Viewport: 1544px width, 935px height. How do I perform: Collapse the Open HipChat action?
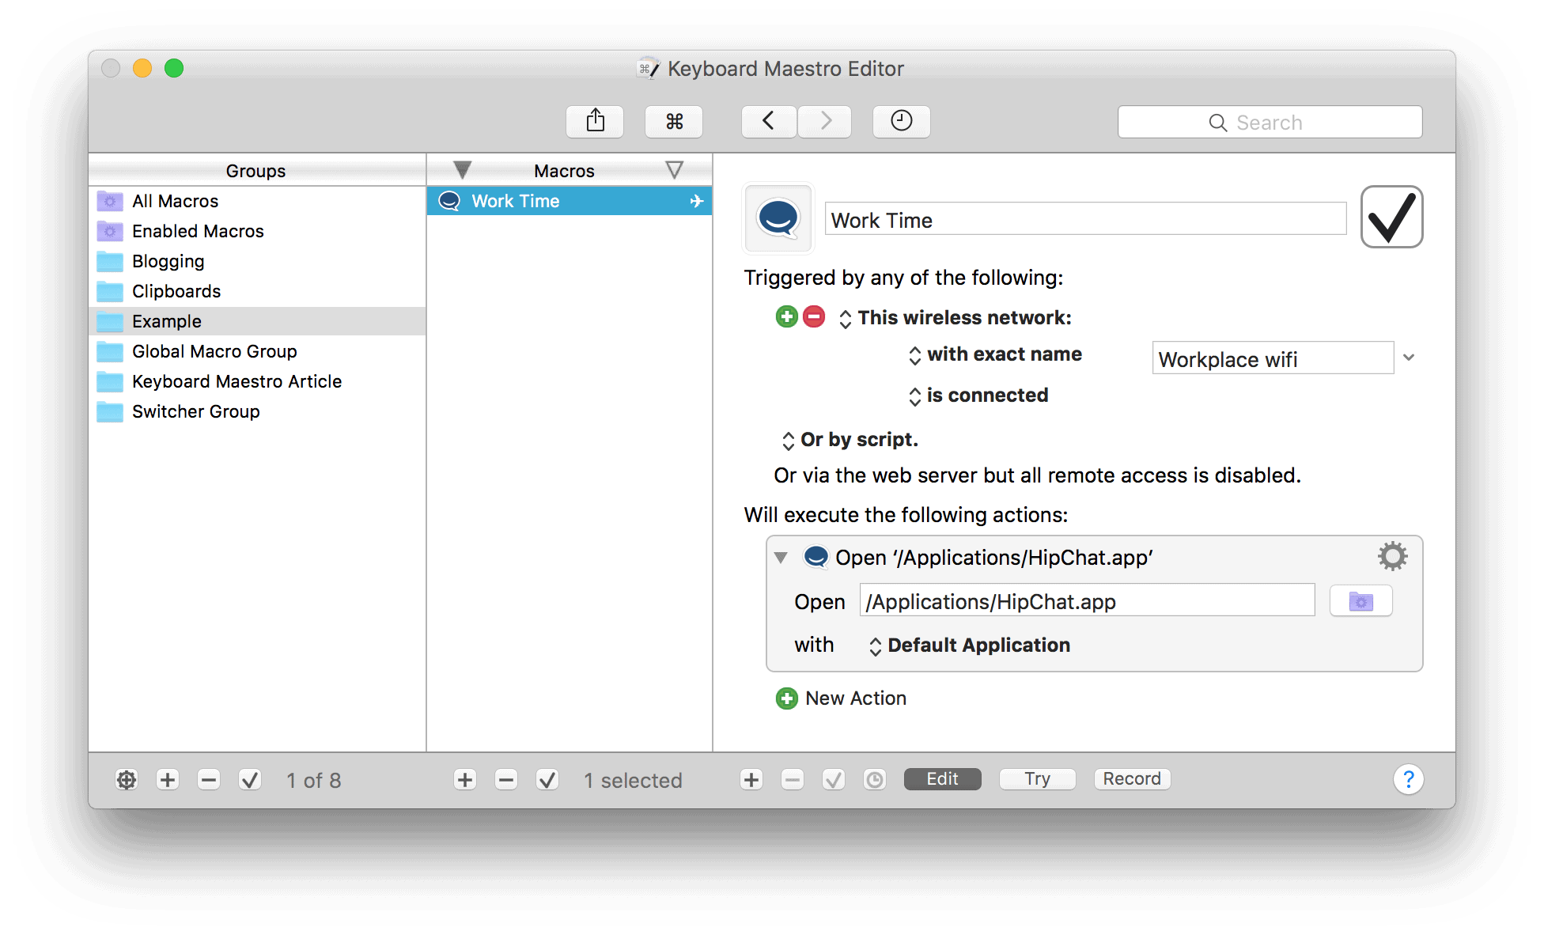(x=781, y=558)
